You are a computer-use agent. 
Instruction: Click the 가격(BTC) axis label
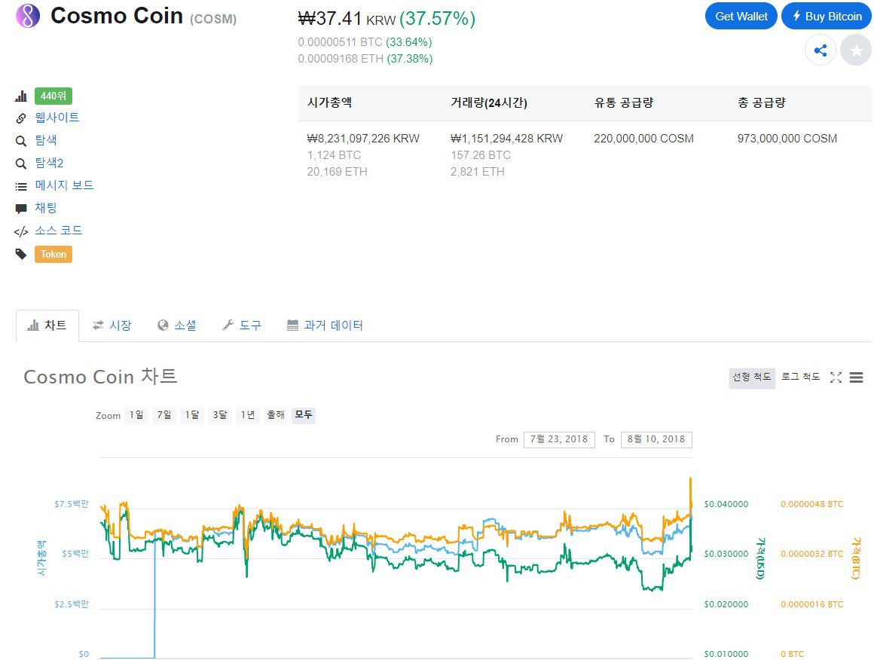[856, 558]
